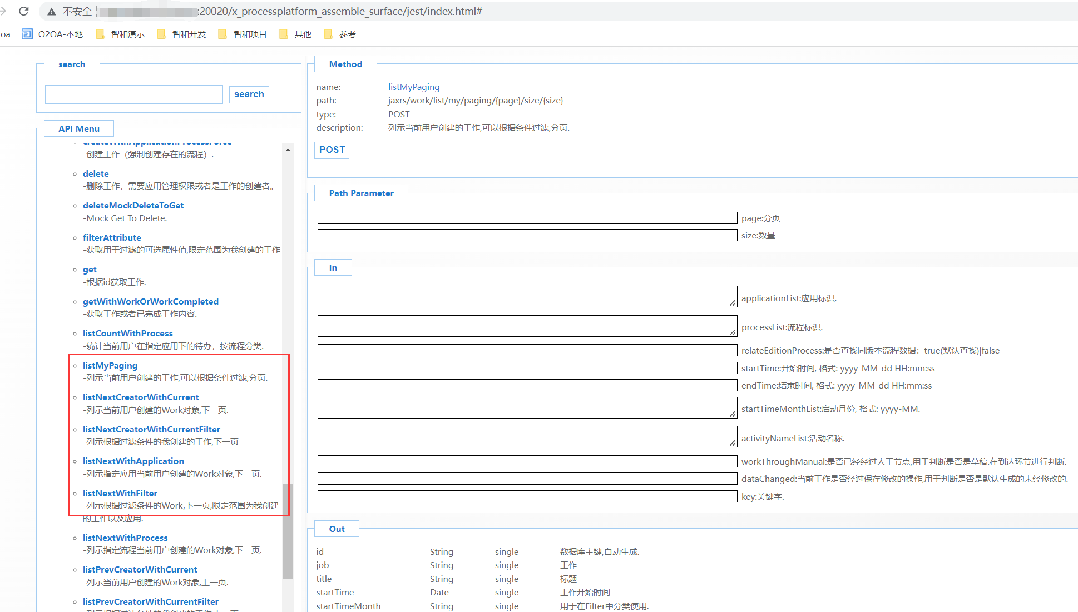This screenshot has height=612, width=1078.
Task: Click the browser reload icon
Action: tap(23, 11)
